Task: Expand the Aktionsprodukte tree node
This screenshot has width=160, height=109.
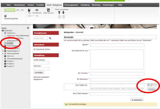Action: coord(3,54)
